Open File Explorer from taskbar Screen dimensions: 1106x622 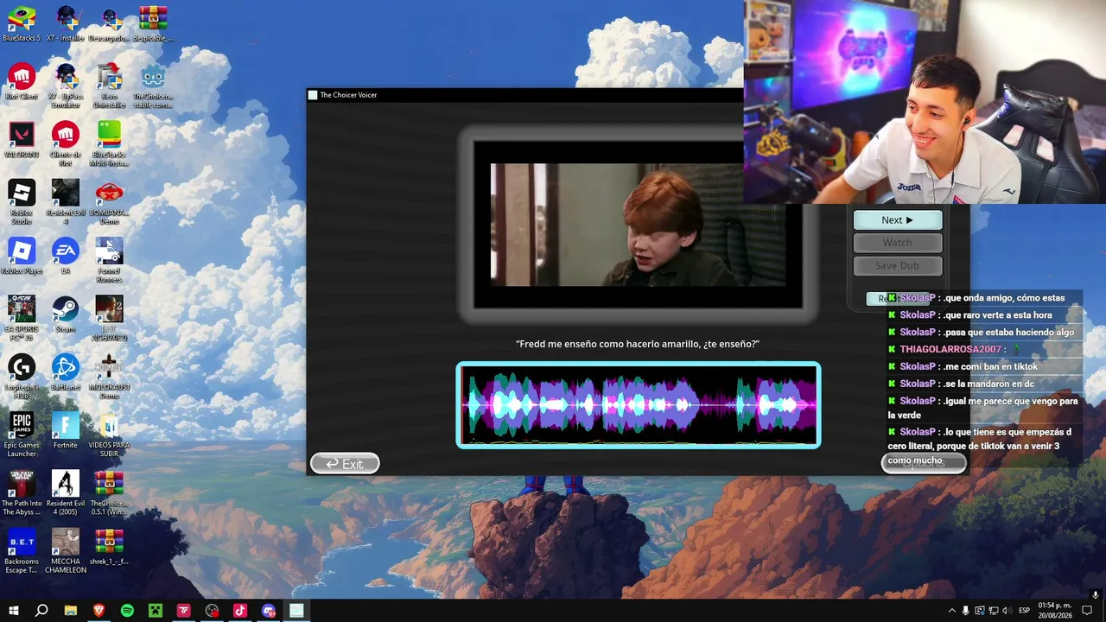point(70,611)
